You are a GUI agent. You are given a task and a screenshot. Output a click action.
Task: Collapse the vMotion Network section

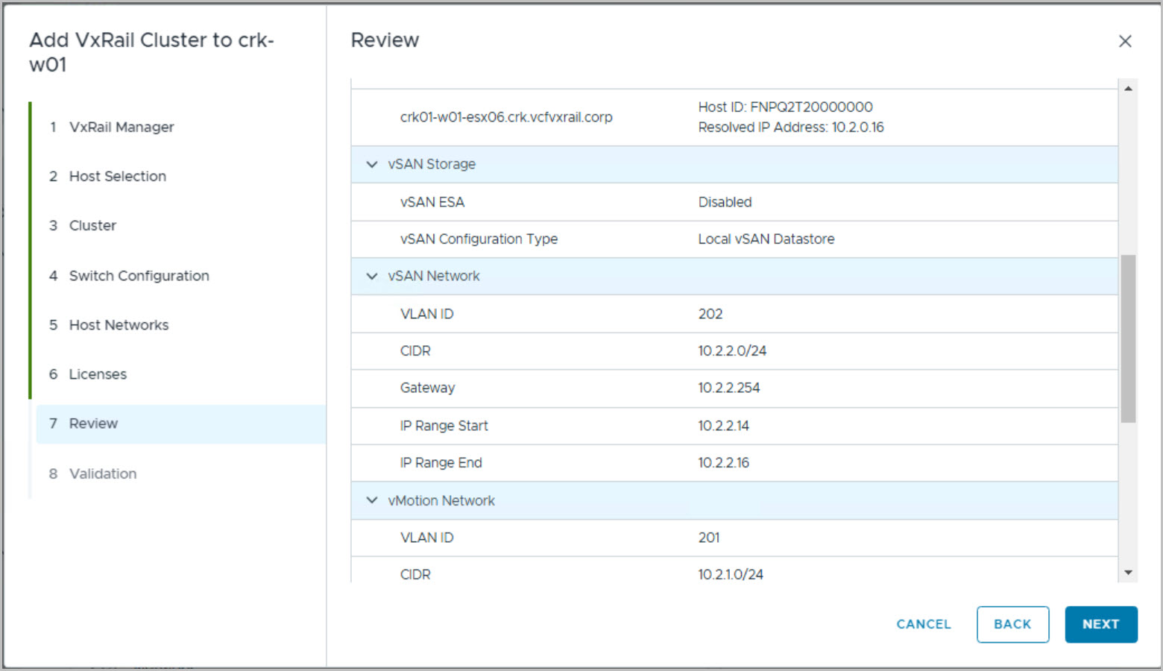click(x=372, y=500)
